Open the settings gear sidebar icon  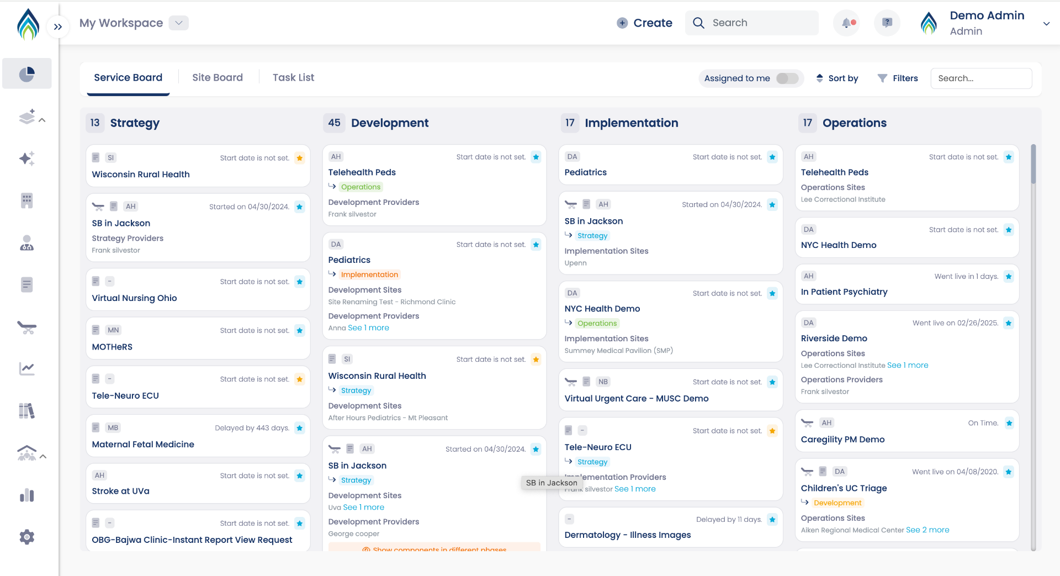pyautogui.click(x=26, y=537)
